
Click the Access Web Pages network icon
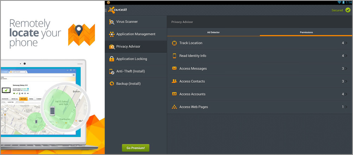pos(174,107)
